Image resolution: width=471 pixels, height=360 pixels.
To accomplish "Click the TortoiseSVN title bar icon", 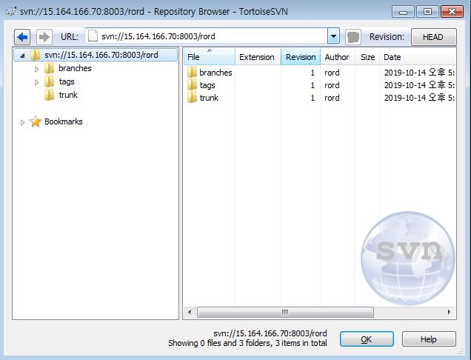I will click(11, 11).
